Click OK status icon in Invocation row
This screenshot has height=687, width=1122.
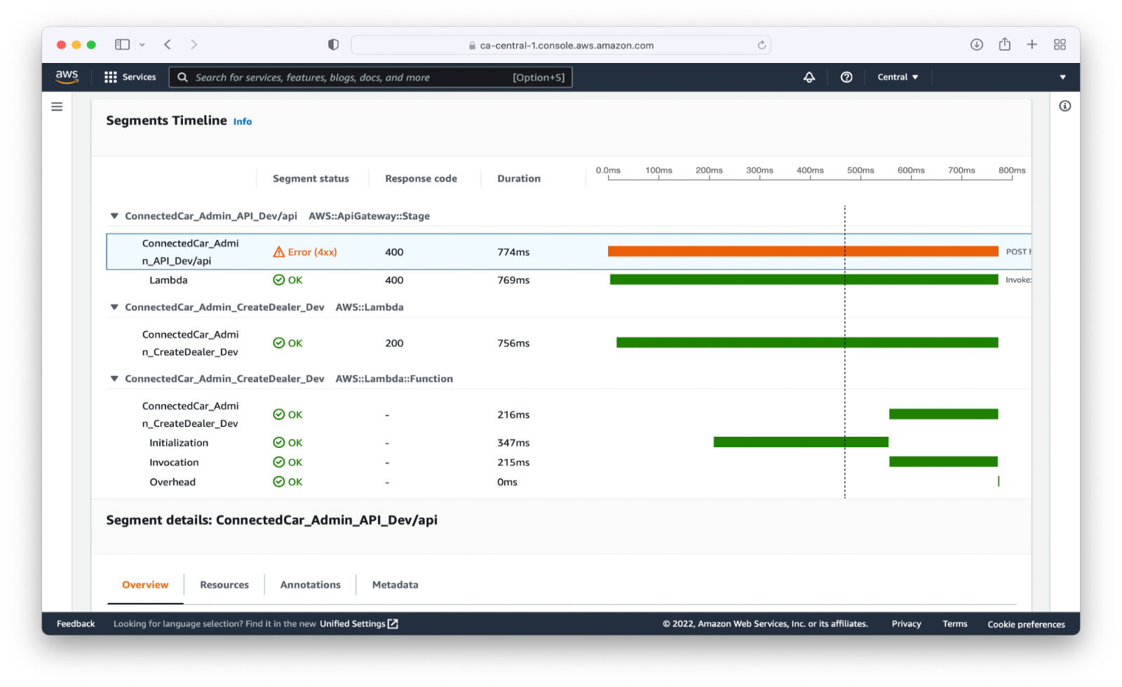[279, 462]
